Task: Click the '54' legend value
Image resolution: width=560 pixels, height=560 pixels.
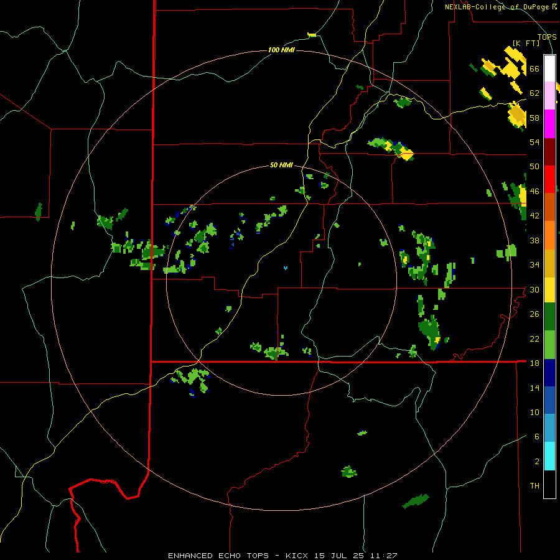Action: [534, 142]
